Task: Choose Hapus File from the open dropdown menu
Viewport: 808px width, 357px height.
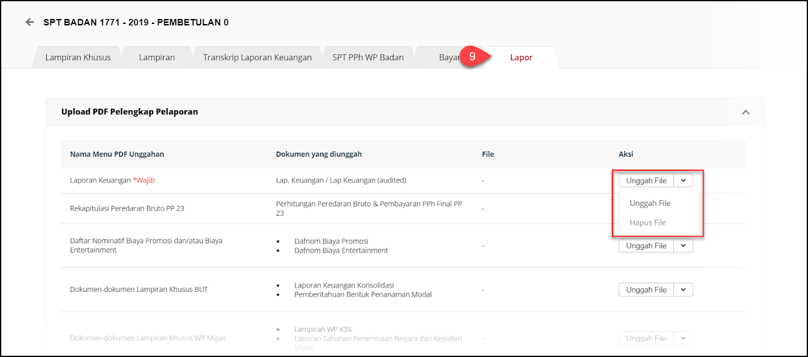Action: tap(648, 223)
